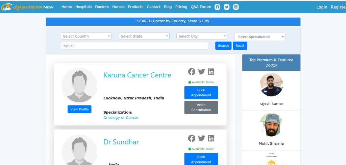Click the Register link
346x165 pixels.
click(338, 7)
